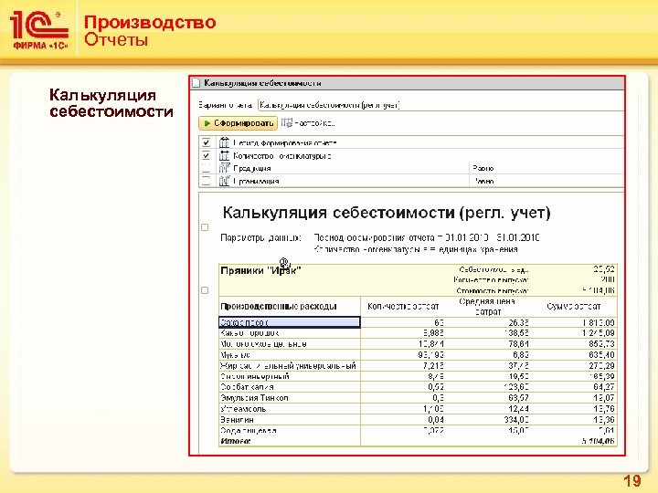Select the Жир универсальный row

click(418, 365)
